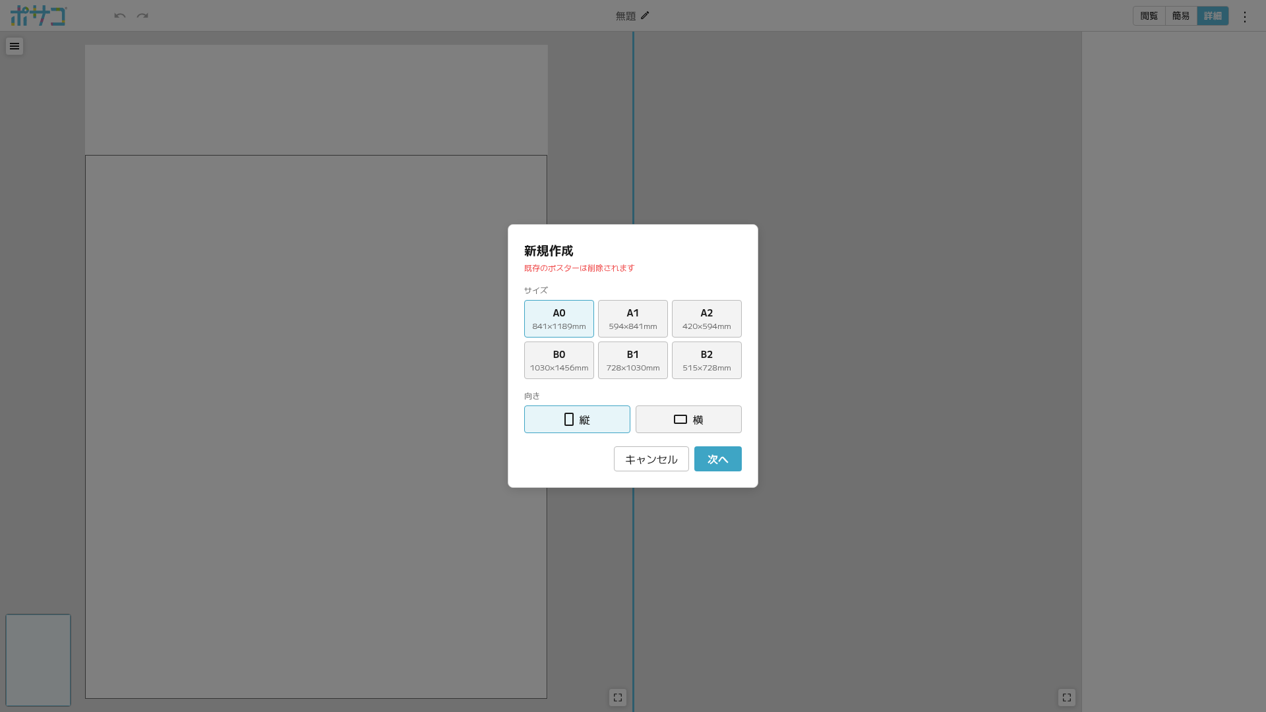Click the 新規作成 dialog heading
Viewport: 1266px width, 712px height.
pos(549,251)
